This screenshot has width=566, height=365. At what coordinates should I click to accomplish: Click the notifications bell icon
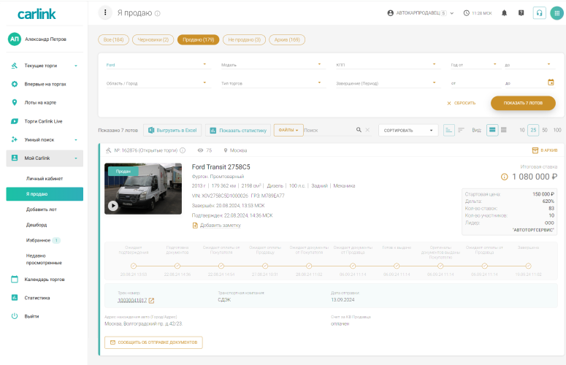tap(504, 13)
